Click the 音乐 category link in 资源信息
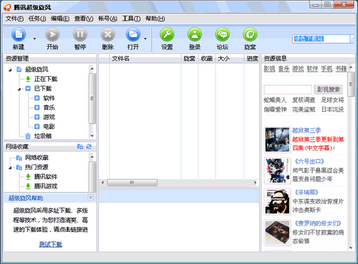 pyautogui.click(x=284, y=68)
